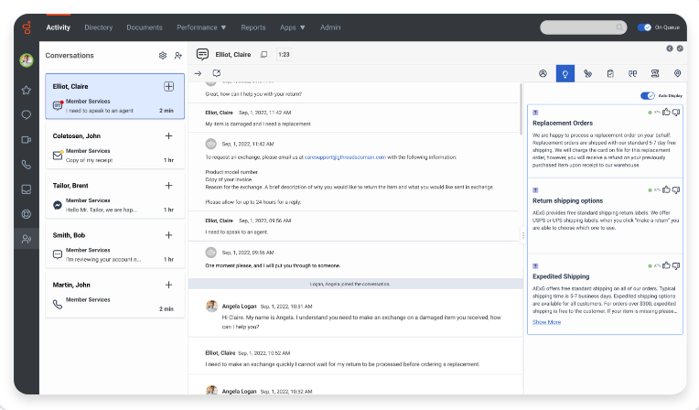Open the Knowledge lightbulb panel icon
This screenshot has height=410, width=699.
(565, 73)
